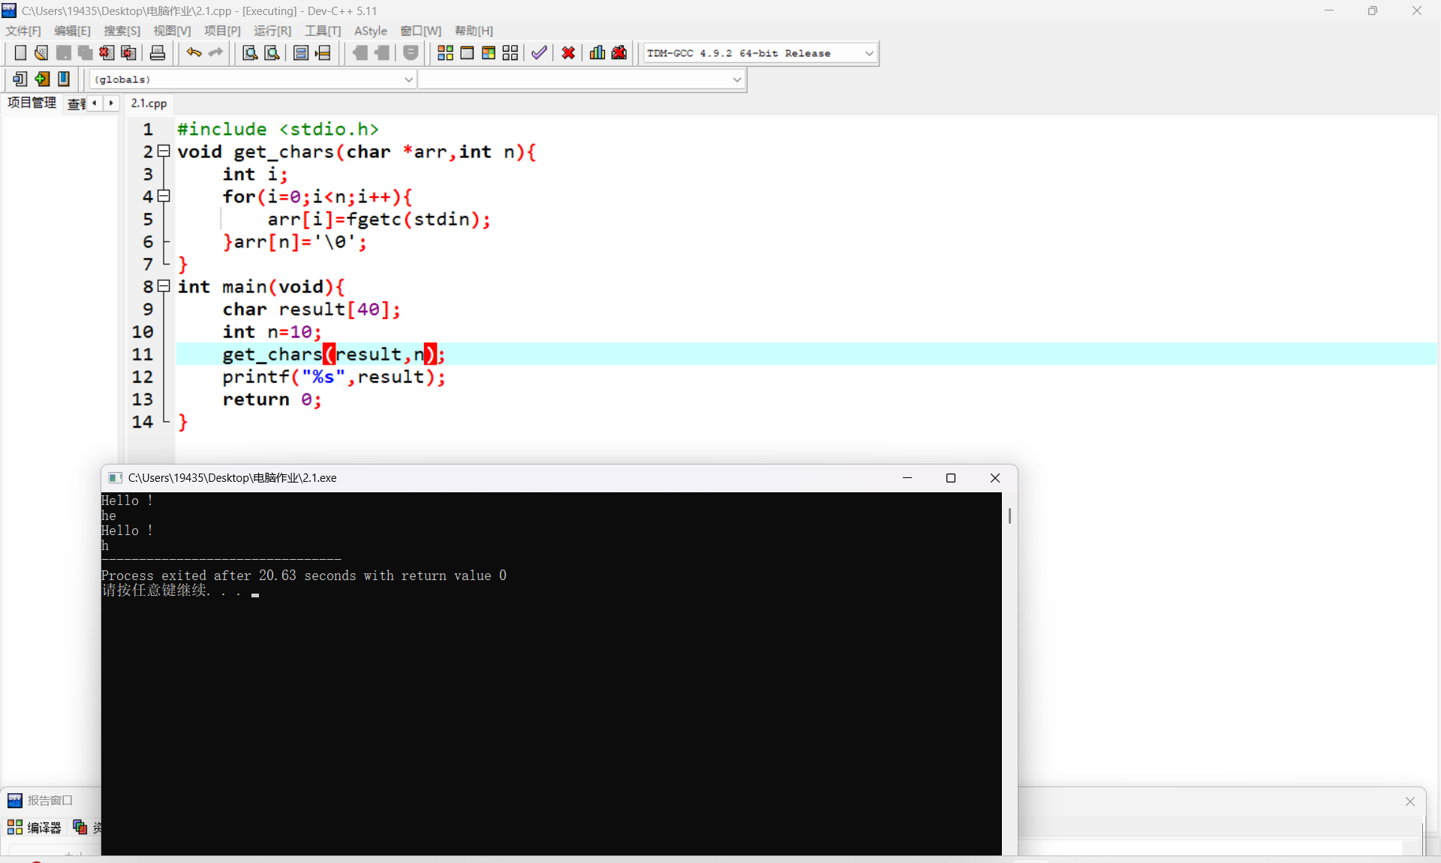Click the Undo arrow icon
The width and height of the screenshot is (1441, 863).
click(x=194, y=53)
